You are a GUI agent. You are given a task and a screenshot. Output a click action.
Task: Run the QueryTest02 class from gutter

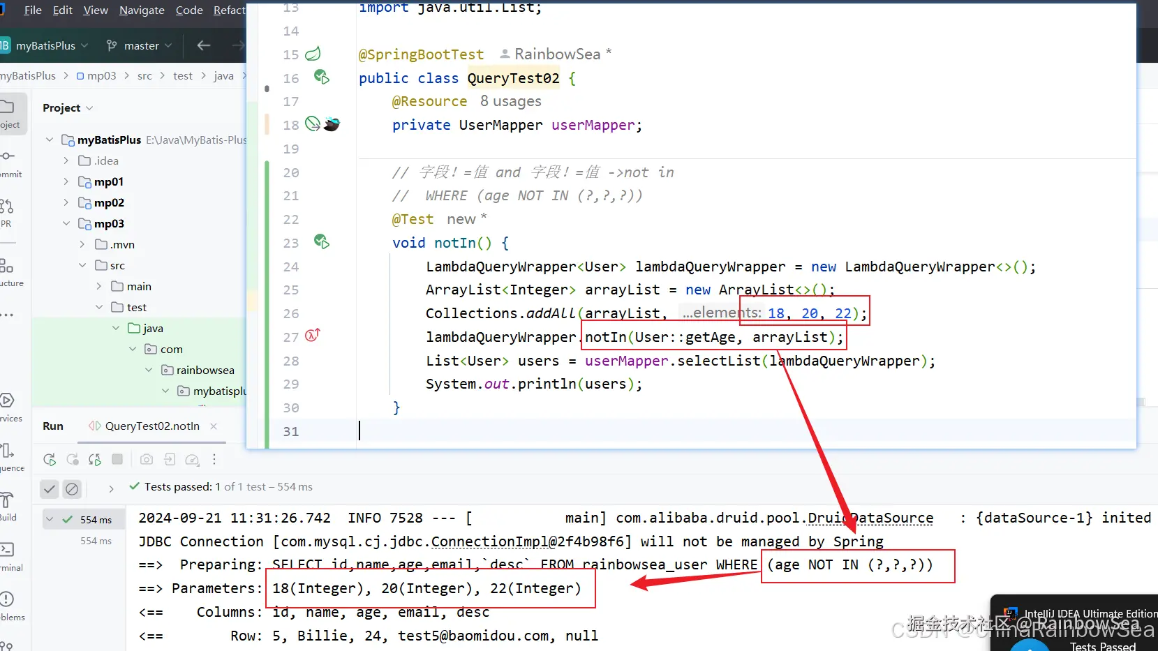point(321,77)
